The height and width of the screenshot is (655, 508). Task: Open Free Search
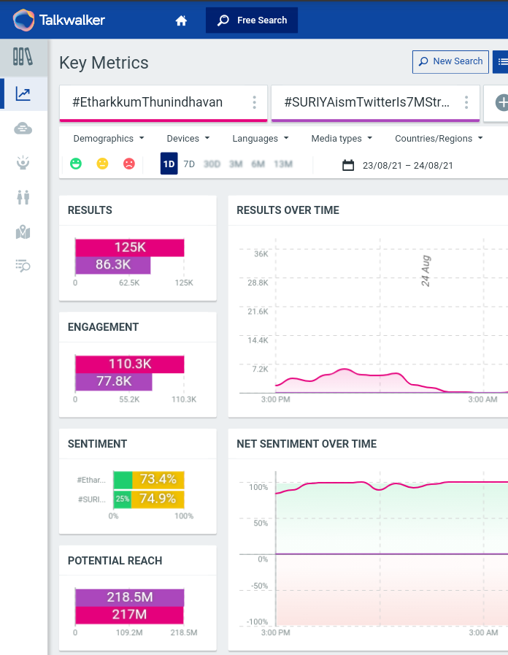click(x=252, y=20)
